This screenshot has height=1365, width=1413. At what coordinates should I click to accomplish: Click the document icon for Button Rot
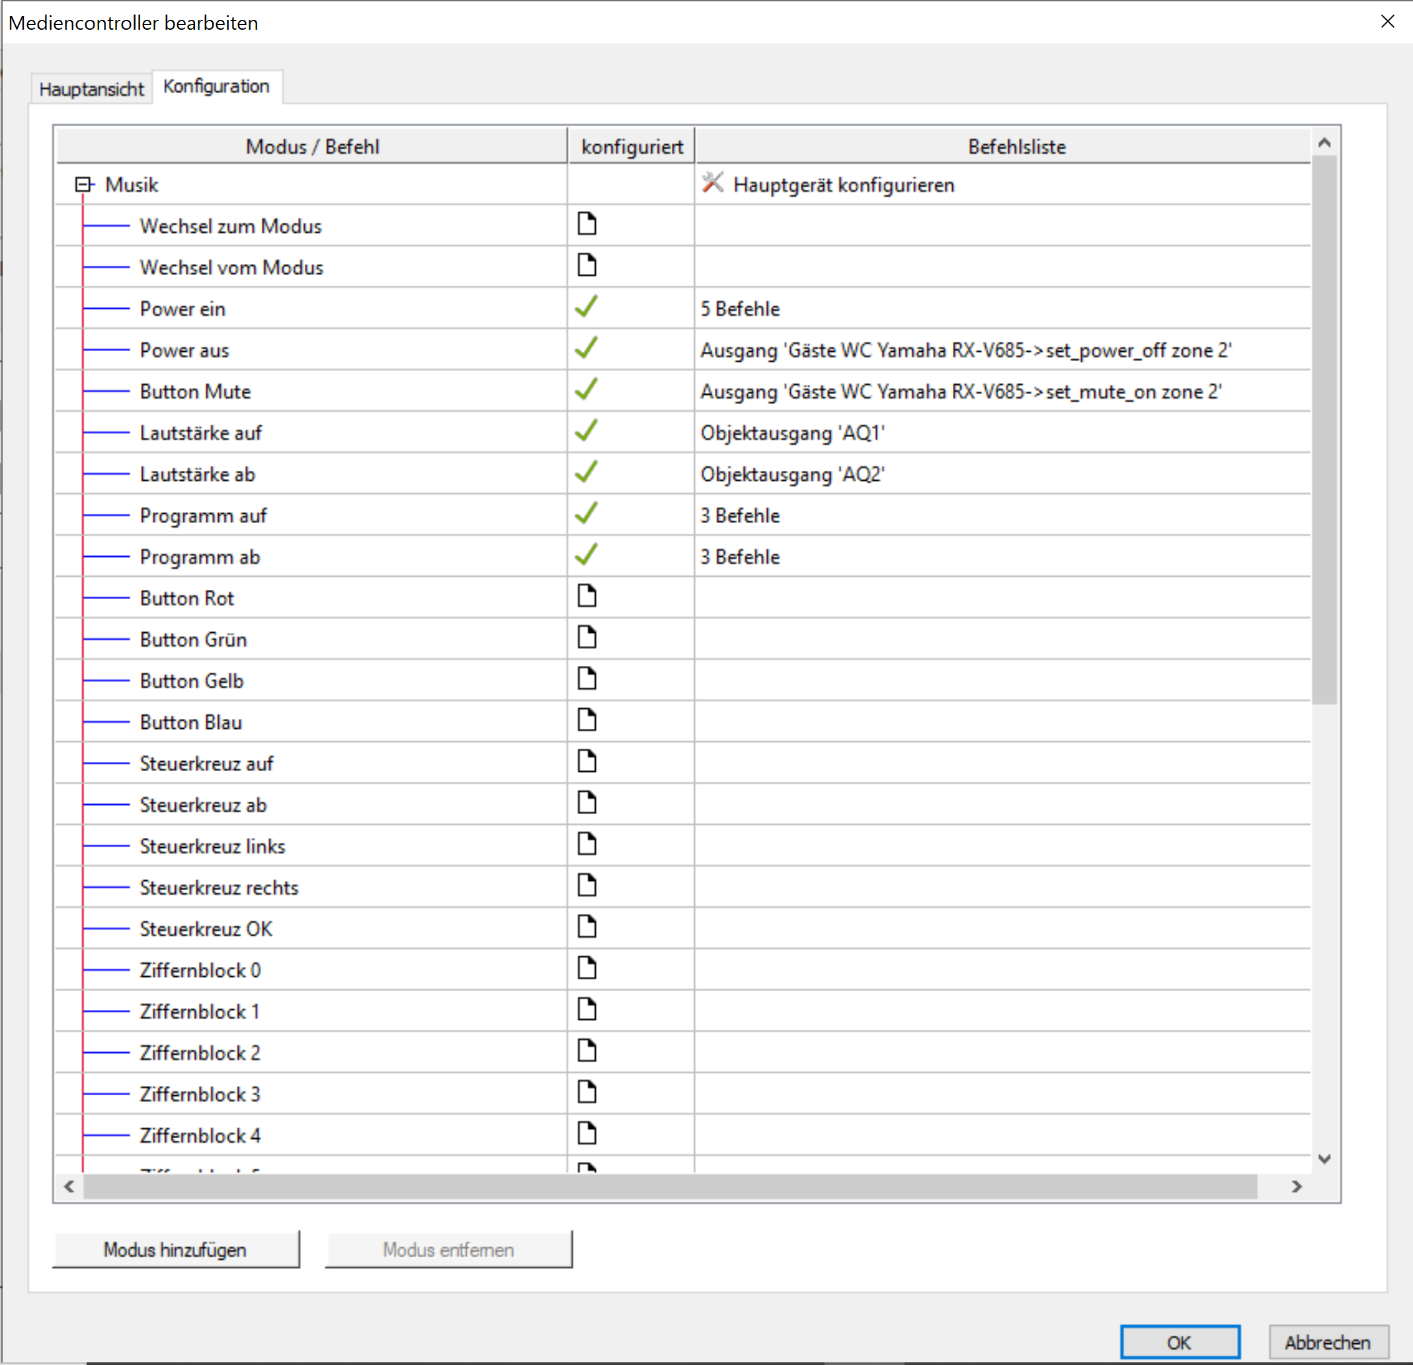(x=587, y=597)
